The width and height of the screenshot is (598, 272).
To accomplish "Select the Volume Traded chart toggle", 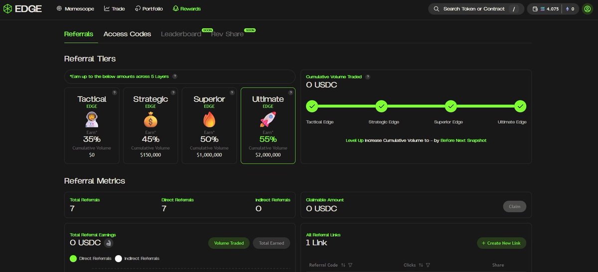I will pyautogui.click(x=229, y=243).
